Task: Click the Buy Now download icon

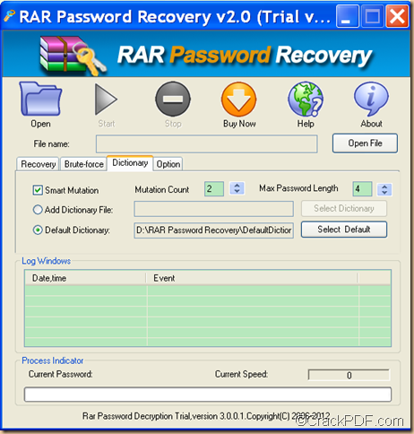Action: (x=239, y=100)
